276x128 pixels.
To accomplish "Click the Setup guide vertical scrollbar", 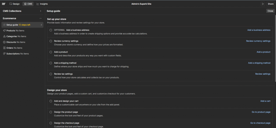I will click(275, 48).
